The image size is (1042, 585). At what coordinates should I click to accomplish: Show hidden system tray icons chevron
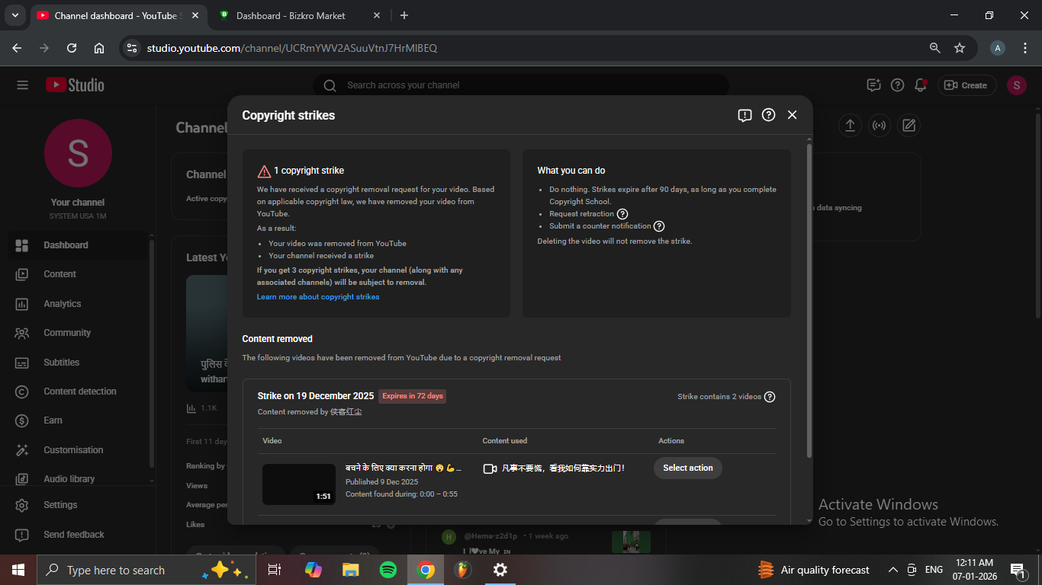click(x=892, y=570)
